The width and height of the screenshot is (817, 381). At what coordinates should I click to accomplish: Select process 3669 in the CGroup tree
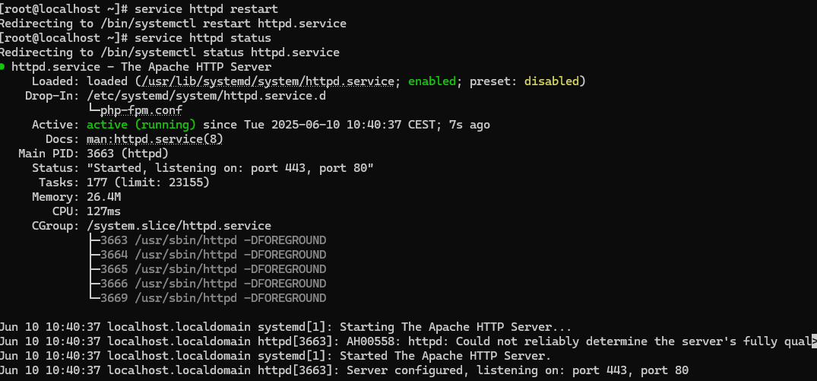pyautogui.click(x=213, y=298)
